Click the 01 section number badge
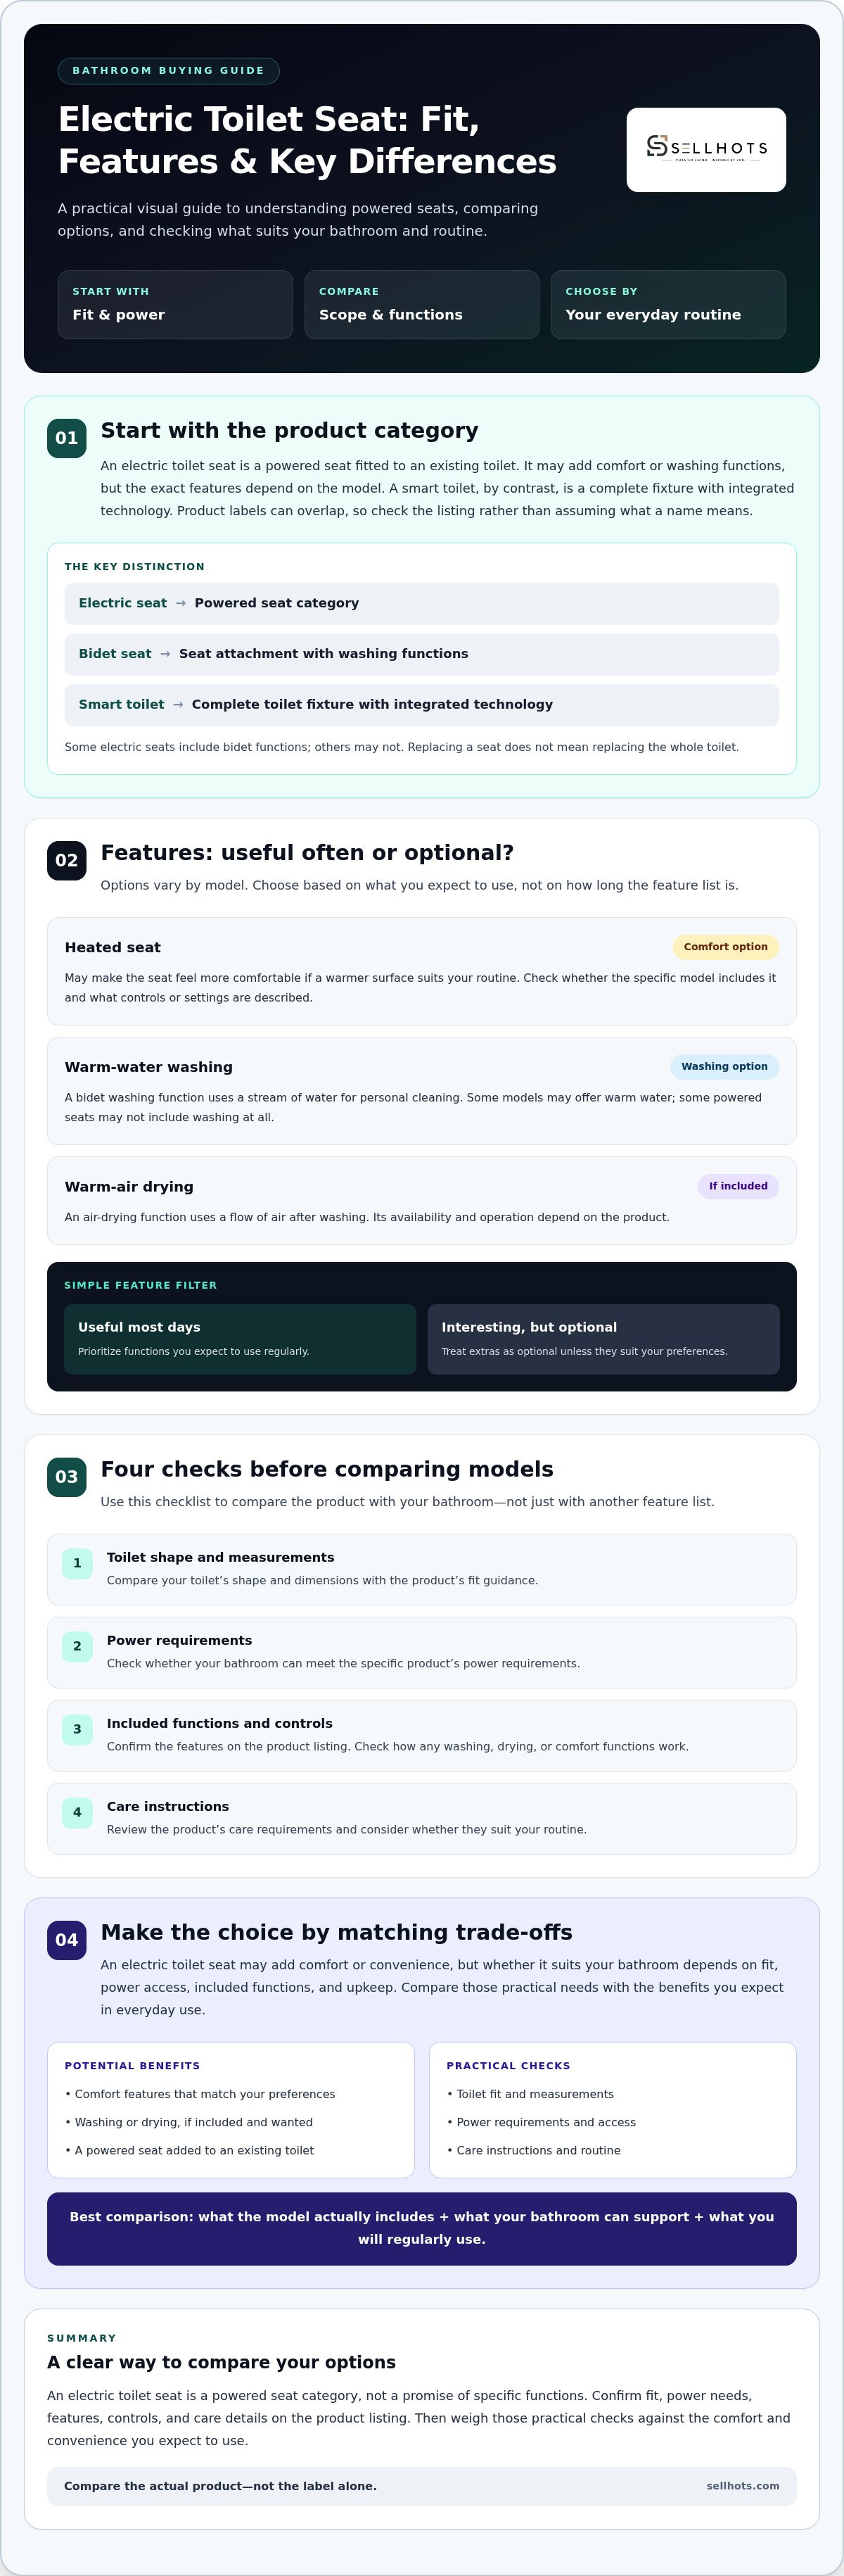 pyautogui.click(x=67, y=438)
